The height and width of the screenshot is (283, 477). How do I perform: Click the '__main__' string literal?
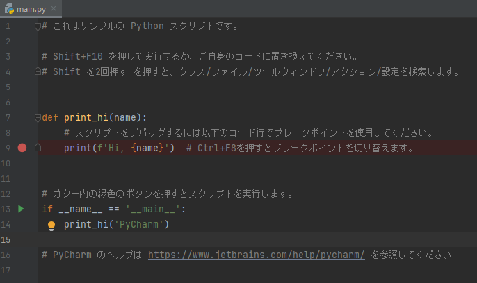pos(153,209)
